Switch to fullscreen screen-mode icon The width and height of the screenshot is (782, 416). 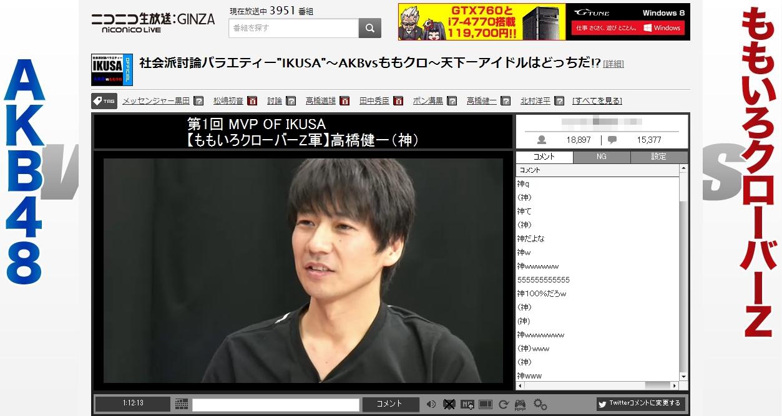[486, 404]
